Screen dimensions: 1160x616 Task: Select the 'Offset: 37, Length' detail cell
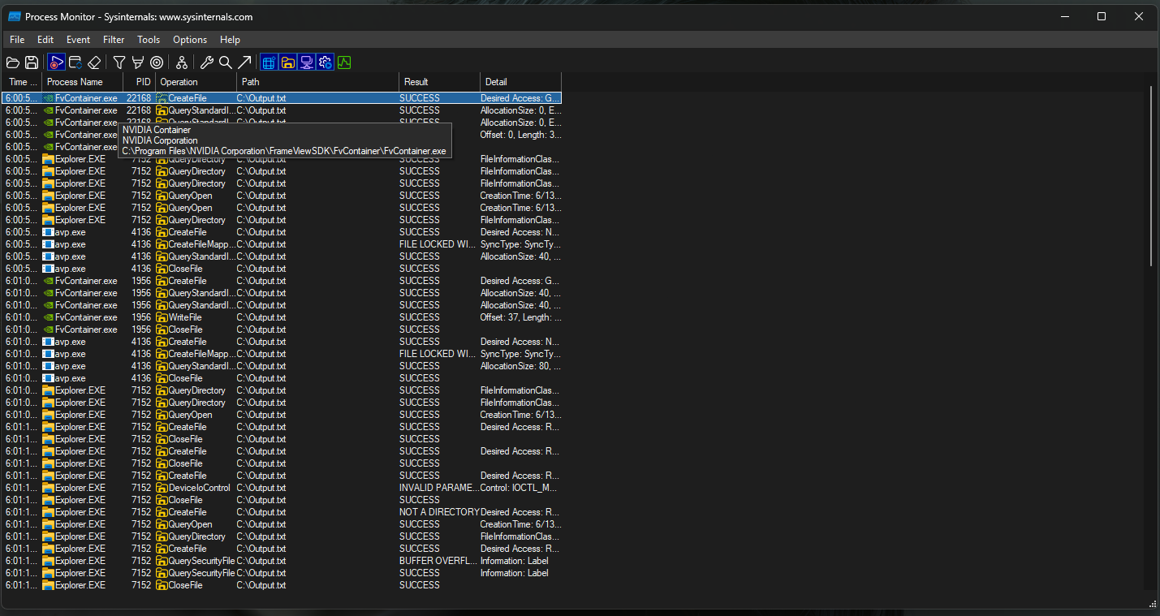(x=520, y=317)
